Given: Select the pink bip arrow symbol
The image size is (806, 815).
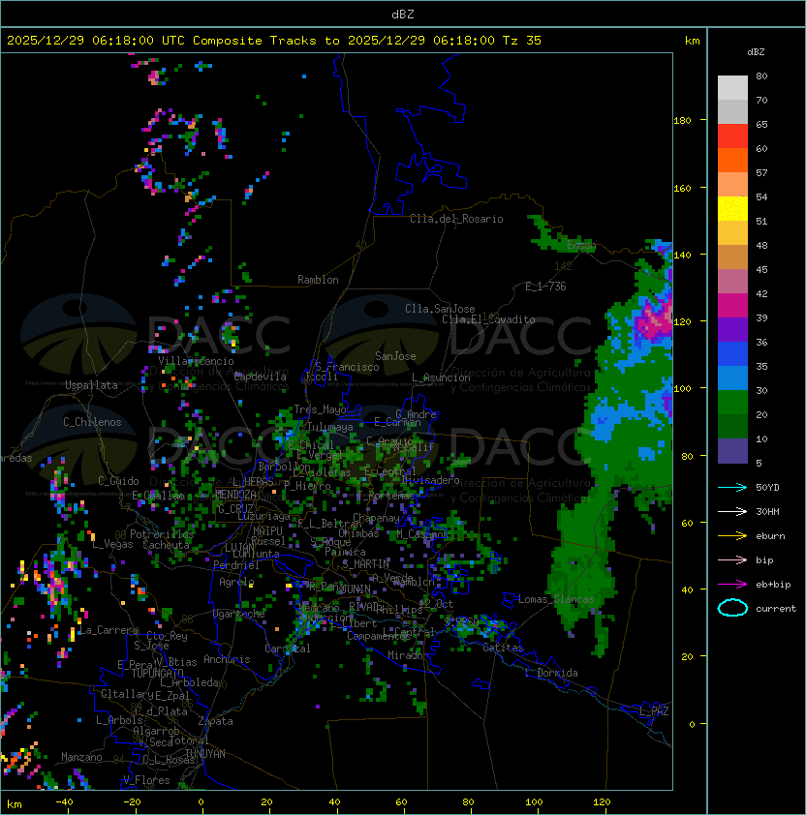Looking at the screenshot, I should 732,559.
